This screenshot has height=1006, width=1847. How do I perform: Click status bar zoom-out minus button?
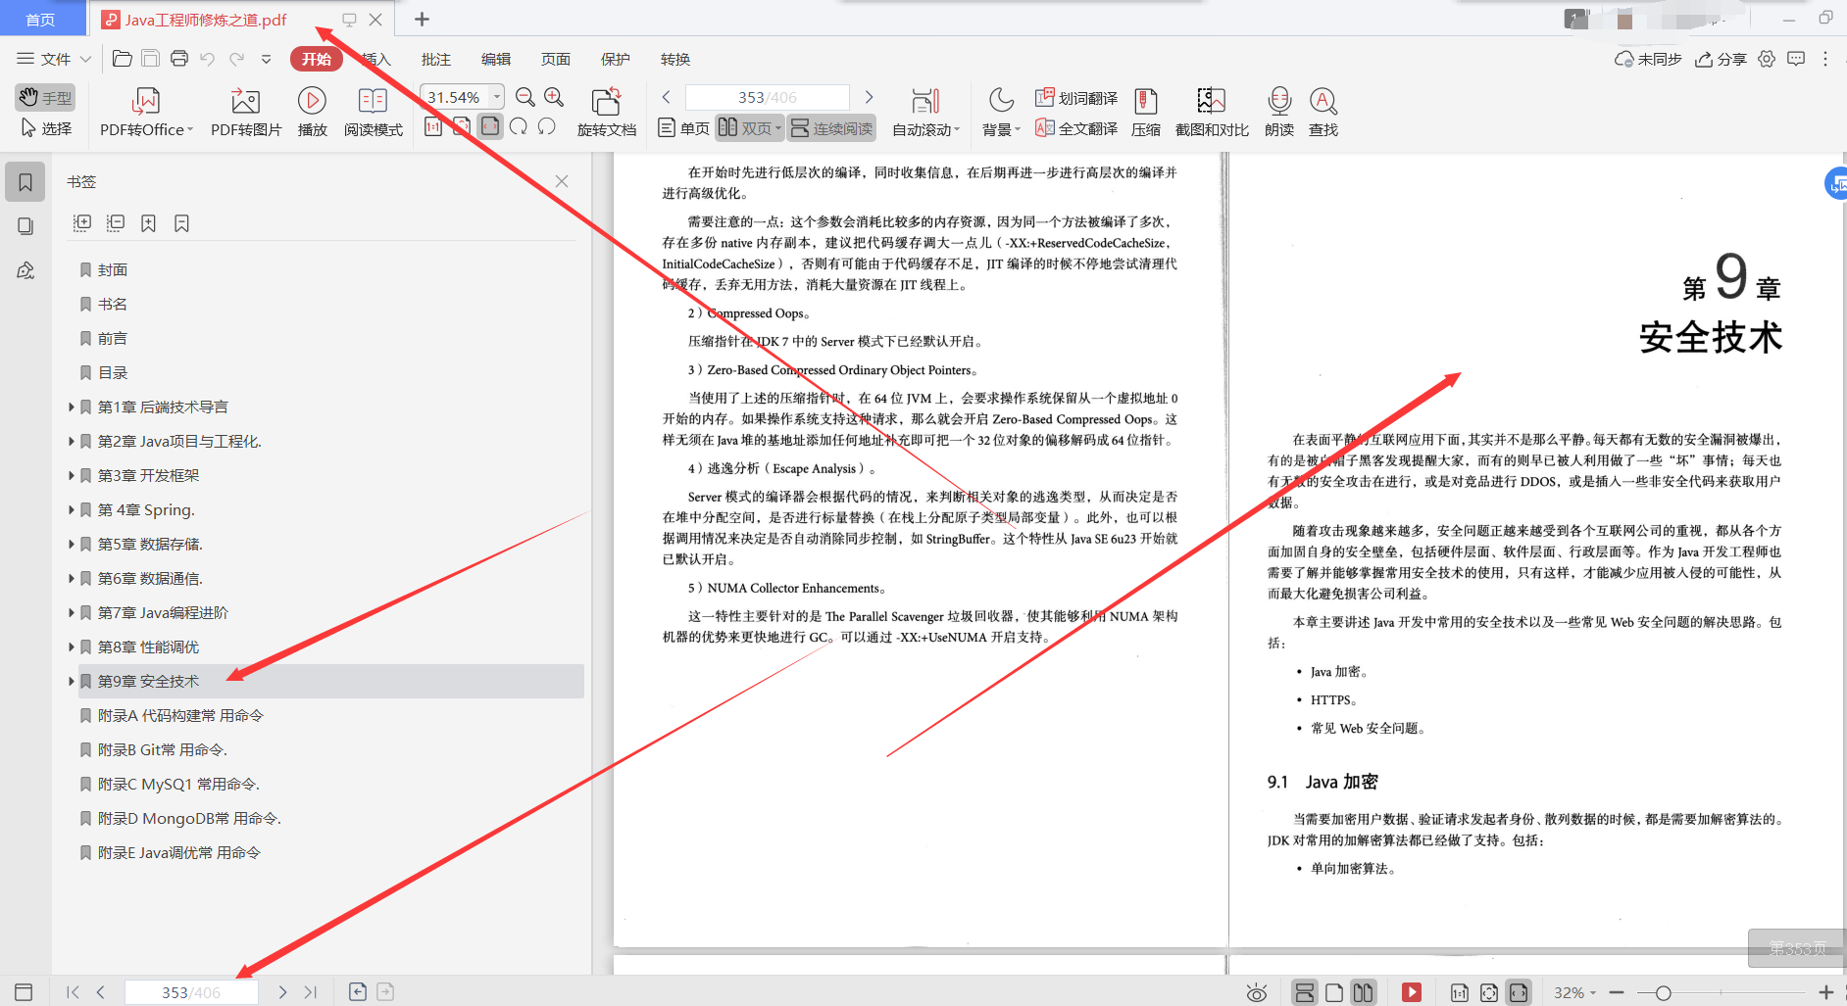1617,992
